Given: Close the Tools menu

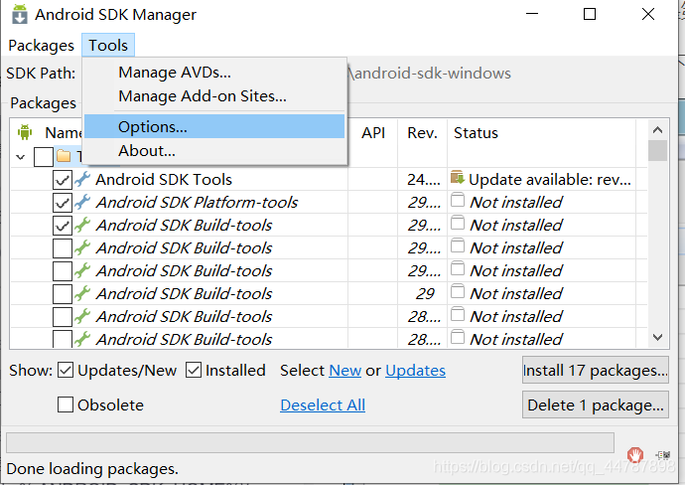Looking at the screenshot, I should (x=108, y=45).
